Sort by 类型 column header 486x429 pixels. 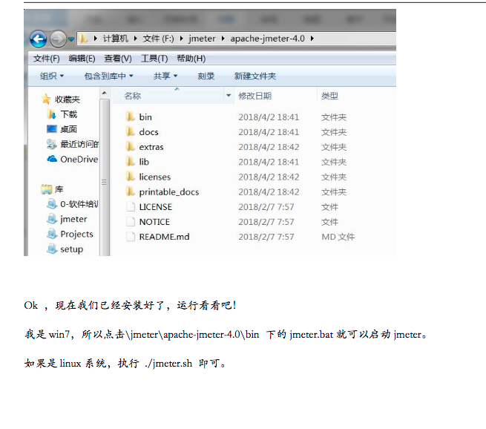point(329,96)
